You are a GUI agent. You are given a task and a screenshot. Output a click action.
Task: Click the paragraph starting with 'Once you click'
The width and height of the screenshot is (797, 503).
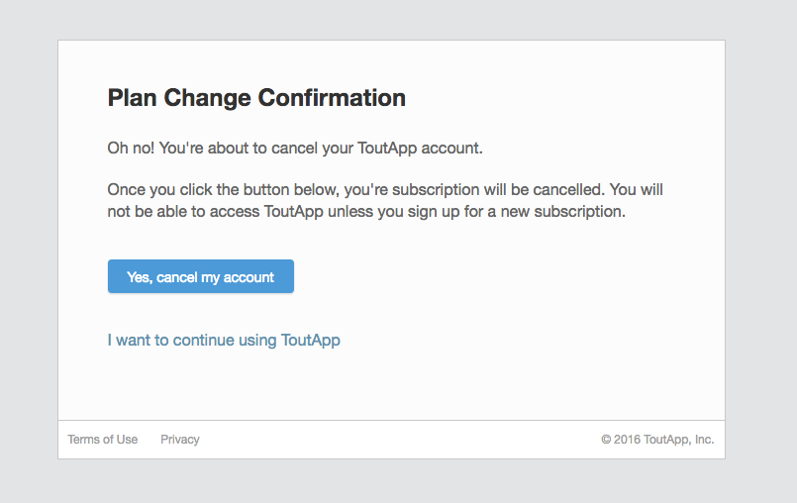click(385, 199)
